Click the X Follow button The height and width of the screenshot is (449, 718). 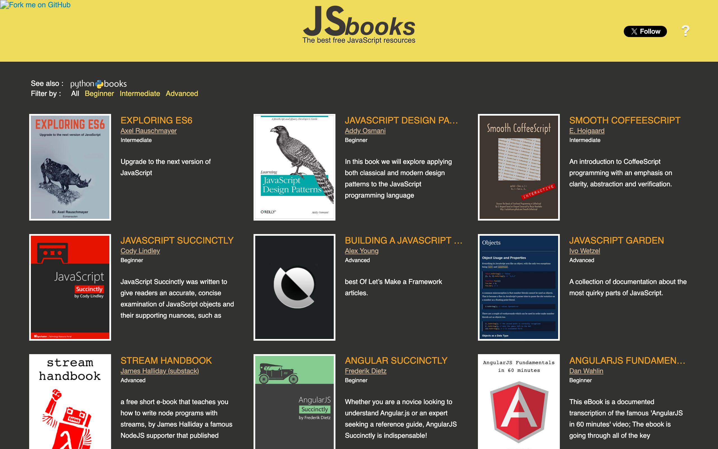point(645,31)
